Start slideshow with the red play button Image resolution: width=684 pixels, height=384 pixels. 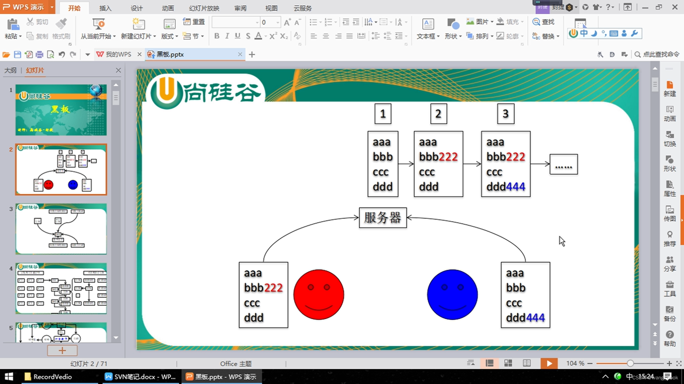click(549, 363)
